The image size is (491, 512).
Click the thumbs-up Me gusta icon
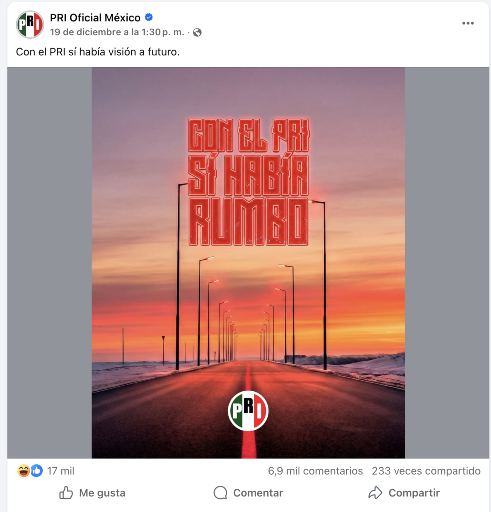pyautogui.click(x=66, y=493)
